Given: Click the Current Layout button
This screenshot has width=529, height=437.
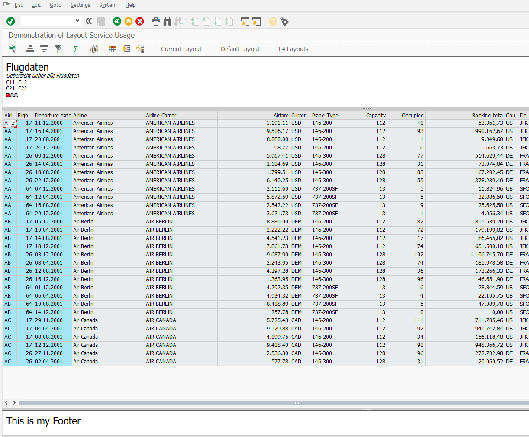Looking at the screenshot, I should 181,49.
